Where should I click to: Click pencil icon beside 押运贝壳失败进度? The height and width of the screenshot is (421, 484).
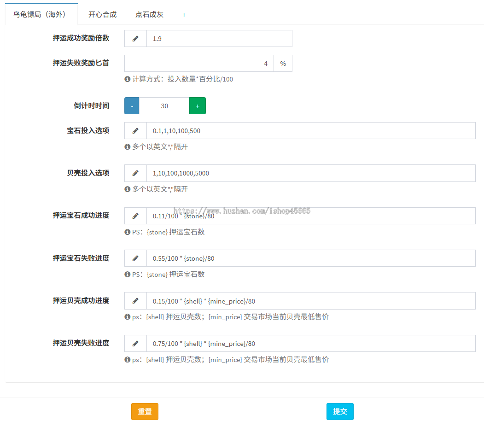point(135,344)
